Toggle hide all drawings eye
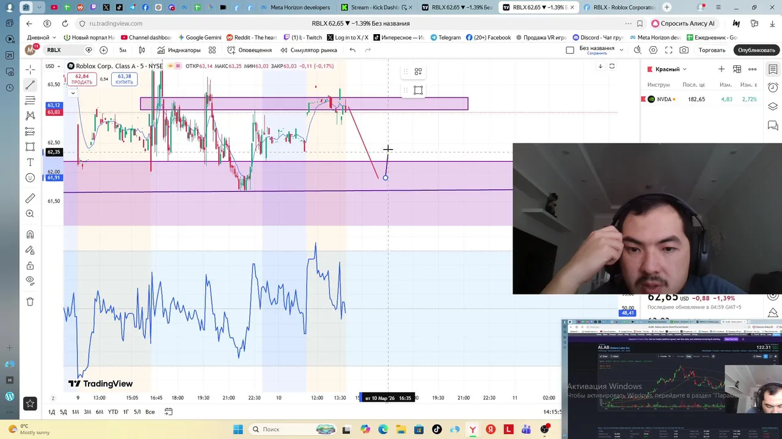The height and width of the screenshot is (439, 782). 30,280
